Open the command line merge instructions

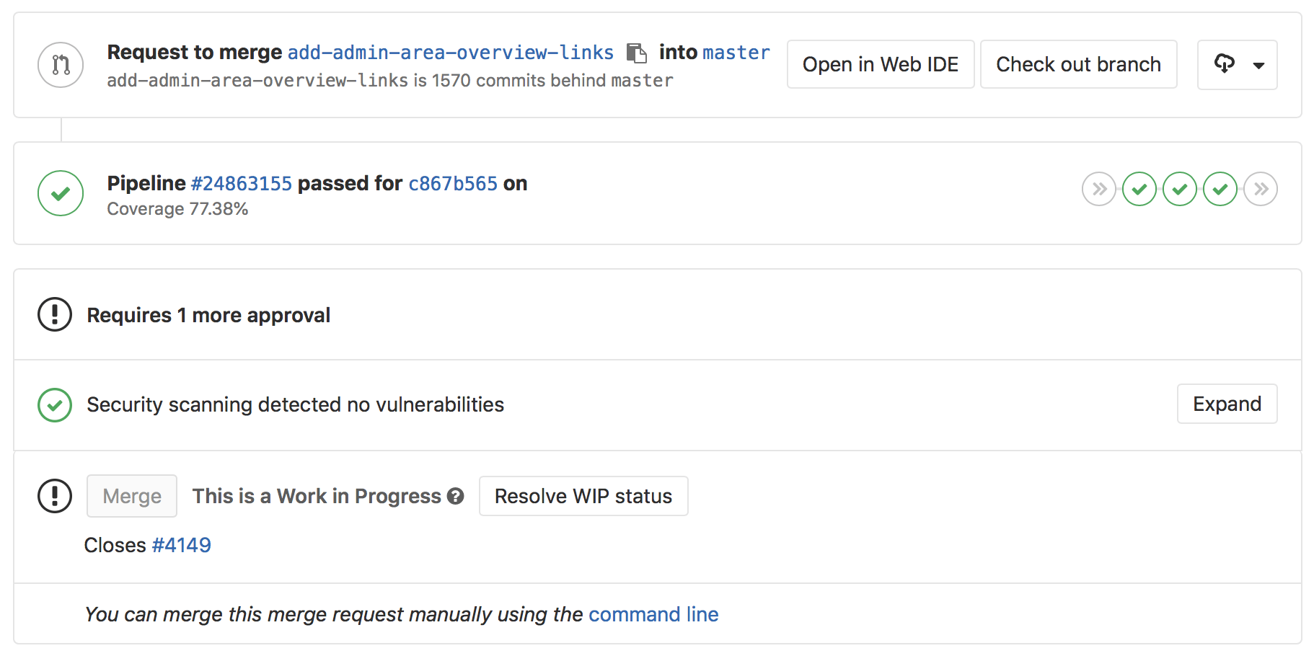click(x=653, y=614)
